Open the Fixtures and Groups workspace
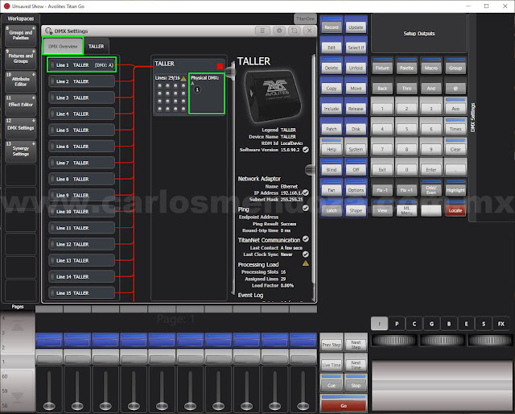 tap(21, 59)
